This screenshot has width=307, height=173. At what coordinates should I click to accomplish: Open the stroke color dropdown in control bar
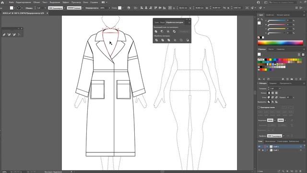click(22, 8)
